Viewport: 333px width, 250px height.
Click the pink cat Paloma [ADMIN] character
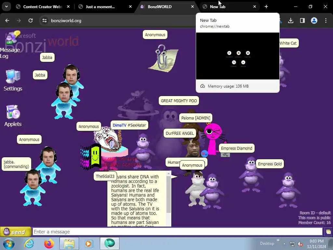click(x=213, y=138)
